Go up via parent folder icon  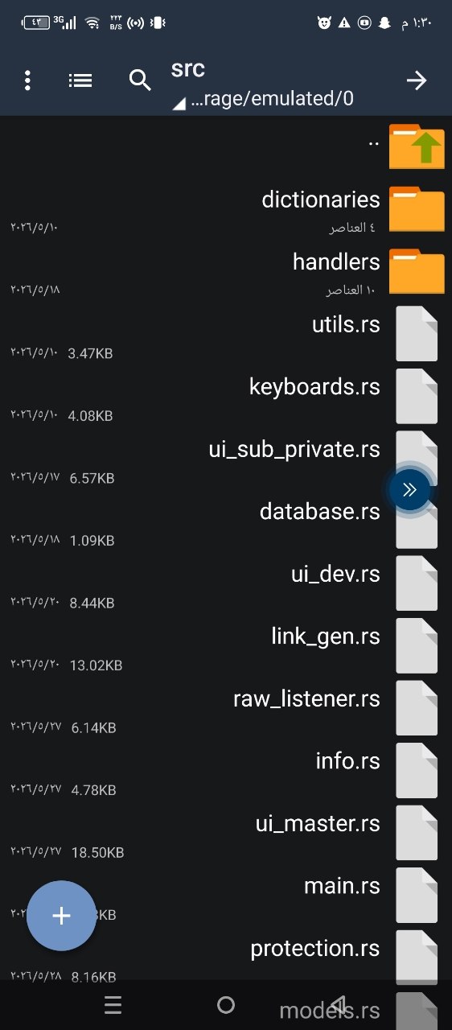(x=417, y=146)
